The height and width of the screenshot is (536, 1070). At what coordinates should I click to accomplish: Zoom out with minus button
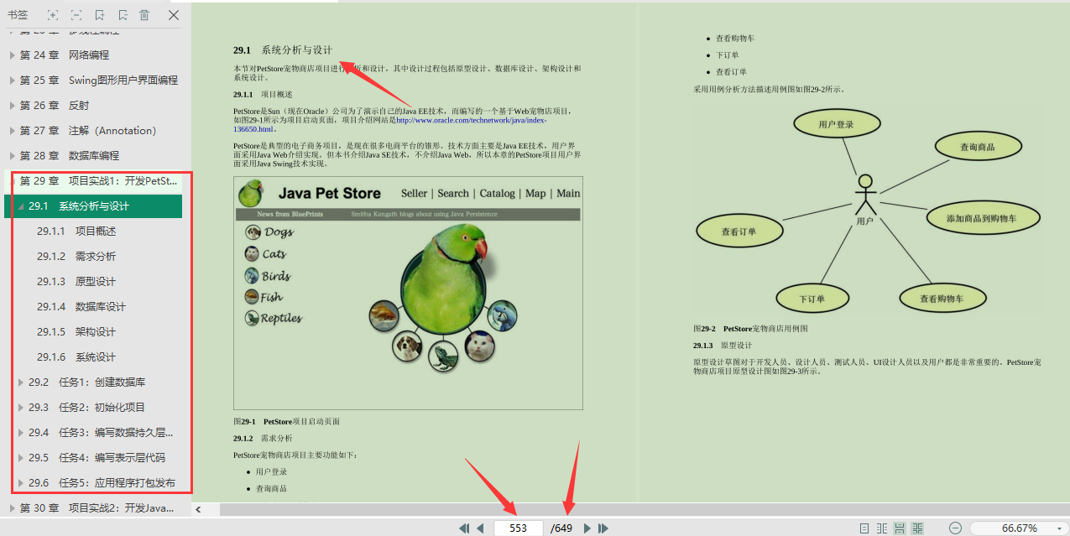point(955,528)
